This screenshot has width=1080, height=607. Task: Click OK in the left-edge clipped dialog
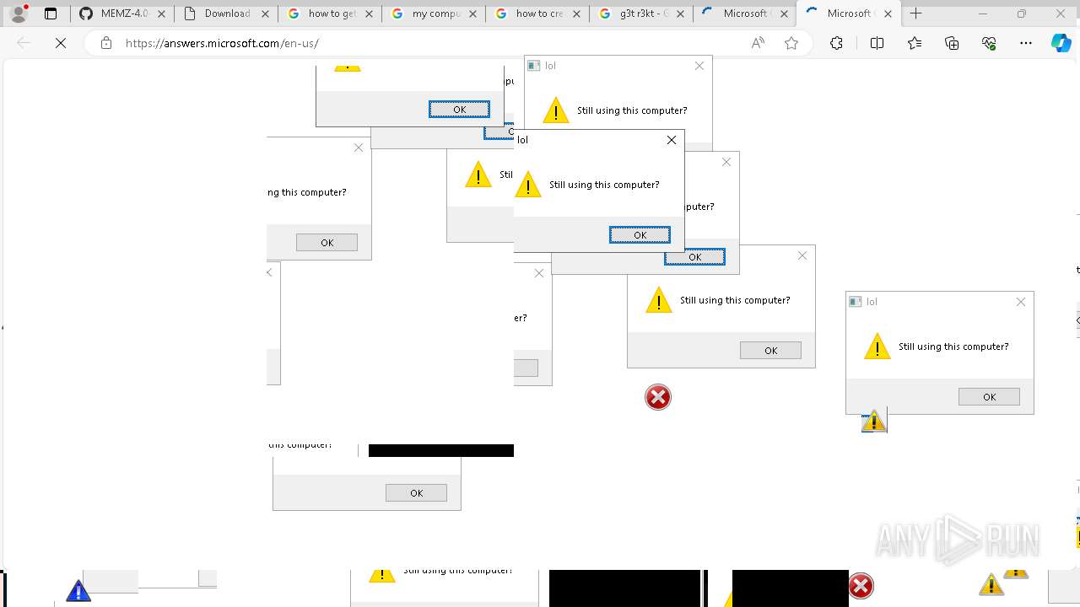[x=327, y=242]
